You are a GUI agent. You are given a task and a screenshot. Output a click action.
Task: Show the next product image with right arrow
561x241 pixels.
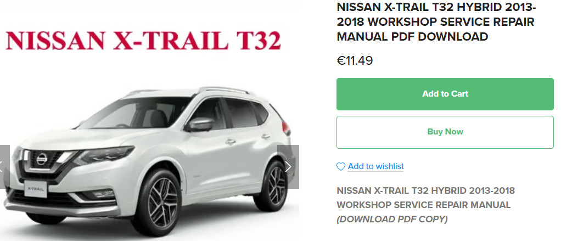click(x=288, y=167)
